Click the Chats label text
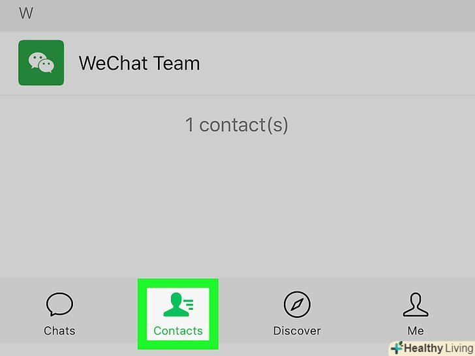The image size is (475, 356). [59, 331]
